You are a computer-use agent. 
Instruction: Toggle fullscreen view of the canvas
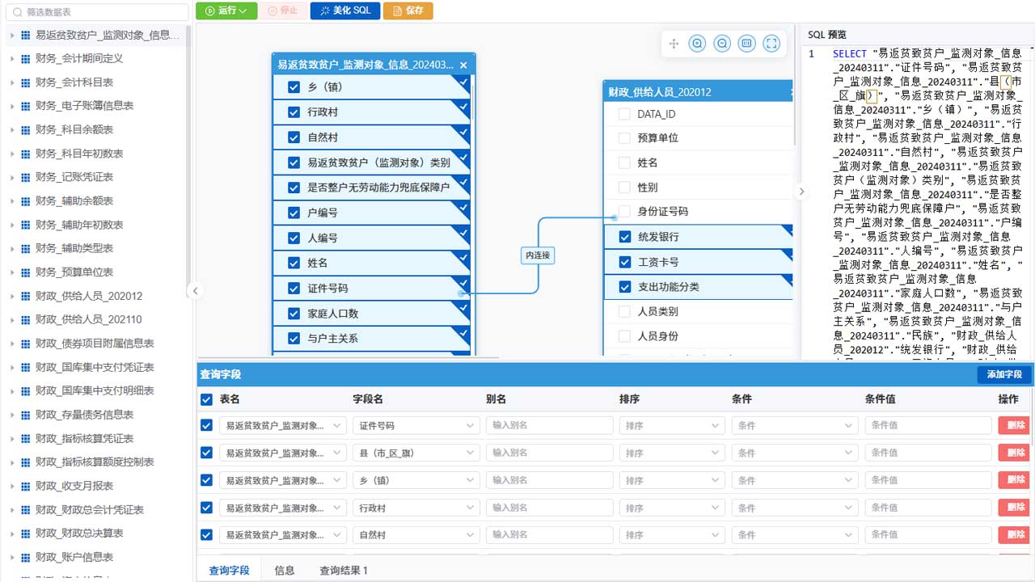pyautogui.click(x=771, y=44)
